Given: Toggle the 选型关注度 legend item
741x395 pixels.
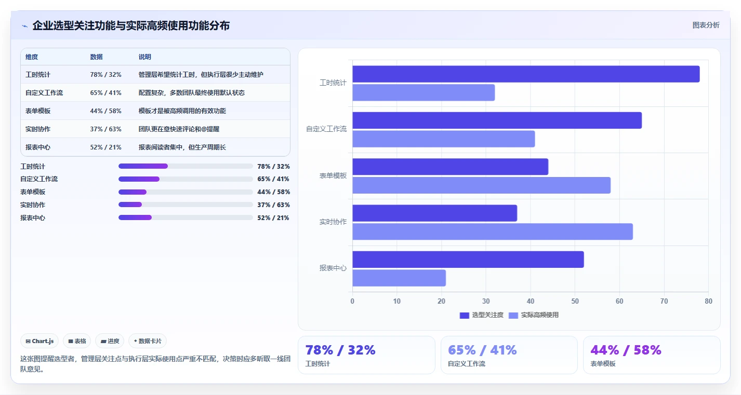Looking at the screenshot, I should click(482, 315).
